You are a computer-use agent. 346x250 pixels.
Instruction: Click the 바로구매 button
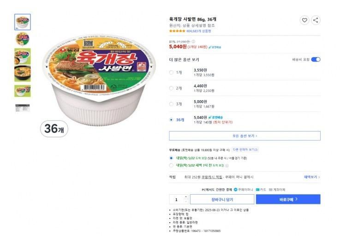pyautogui.click(x=288, y=199)
